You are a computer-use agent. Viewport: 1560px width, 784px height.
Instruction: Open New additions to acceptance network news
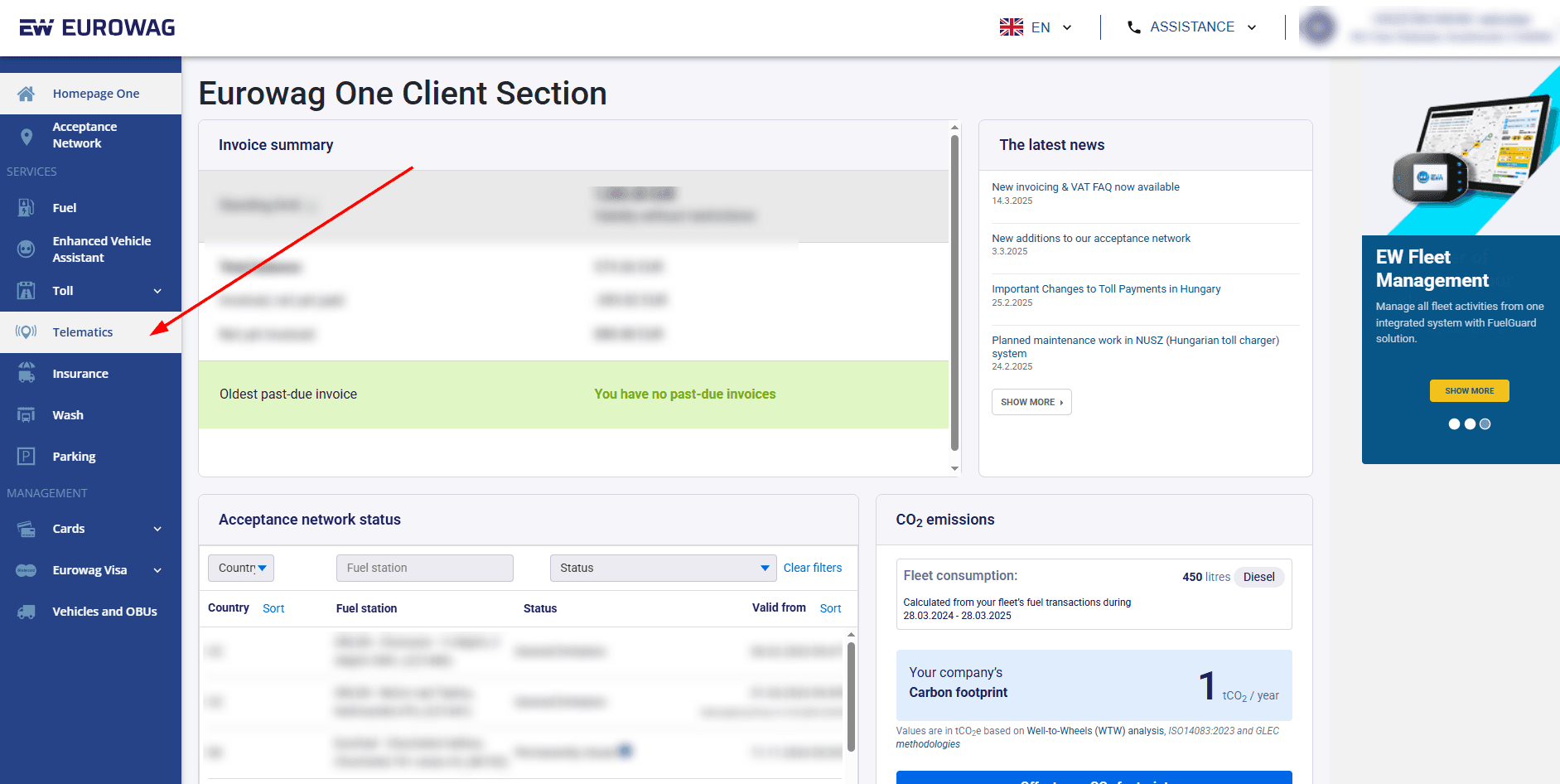click(1091, 239)
